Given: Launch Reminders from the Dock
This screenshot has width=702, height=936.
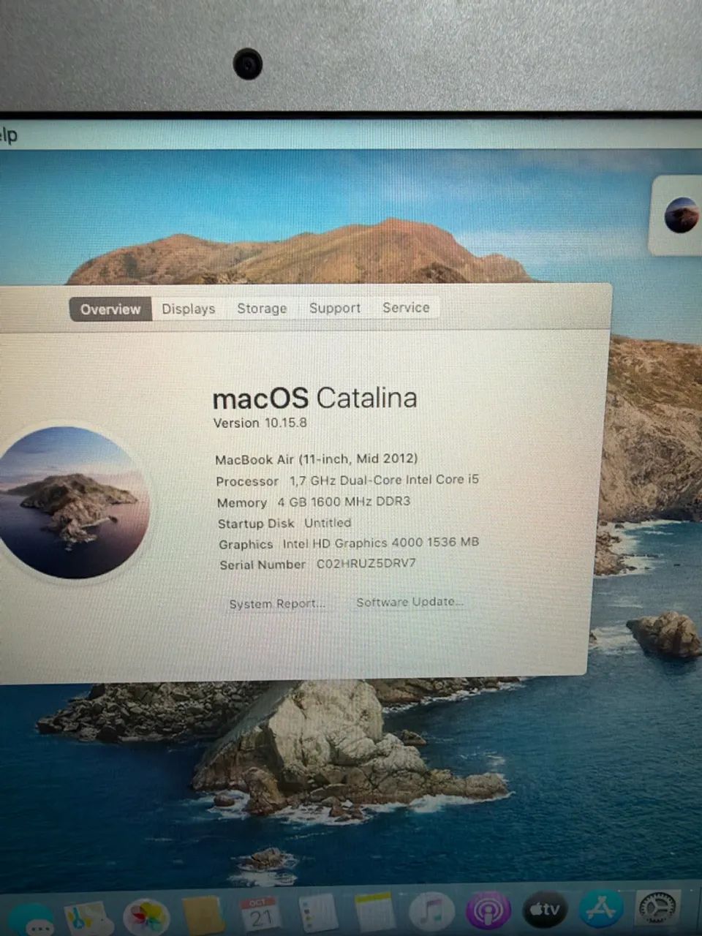Looking at the screenshot, I should [317, 913].
